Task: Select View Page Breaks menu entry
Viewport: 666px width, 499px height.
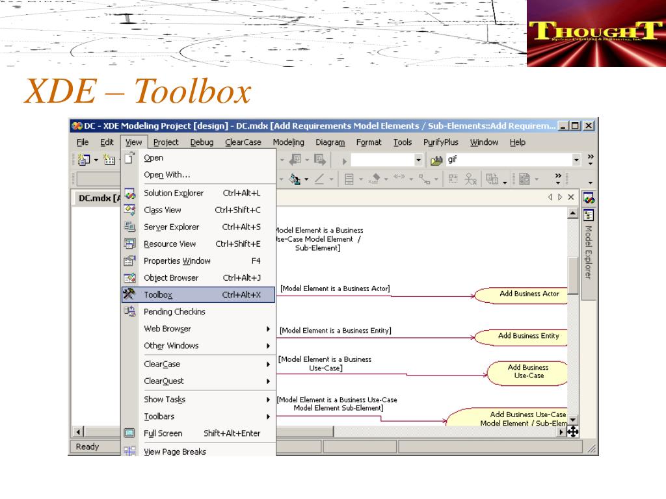Action: (198, 451)
